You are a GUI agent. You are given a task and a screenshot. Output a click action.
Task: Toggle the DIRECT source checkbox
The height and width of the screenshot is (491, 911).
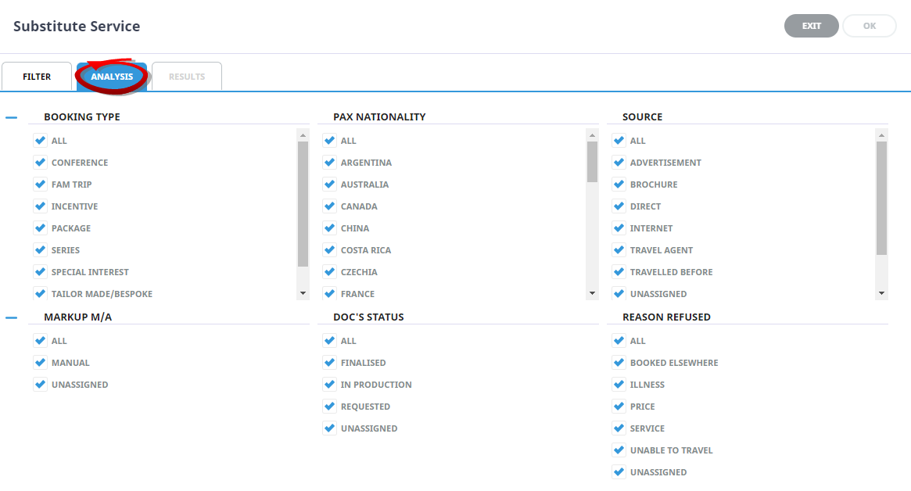click(x=619, y=206)
